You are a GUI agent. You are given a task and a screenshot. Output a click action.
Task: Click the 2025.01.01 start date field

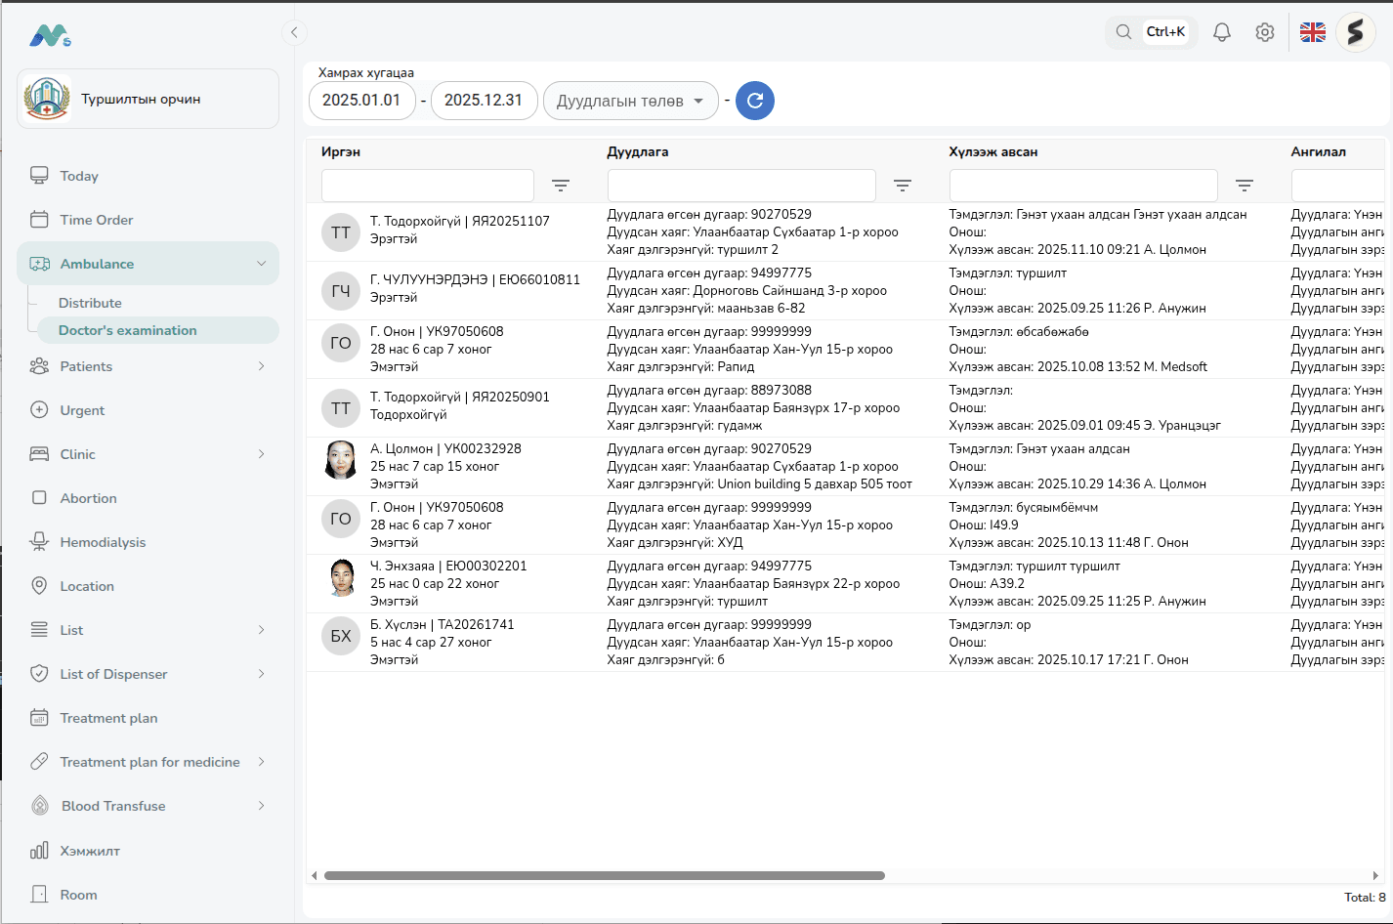(x=361, y=100)
